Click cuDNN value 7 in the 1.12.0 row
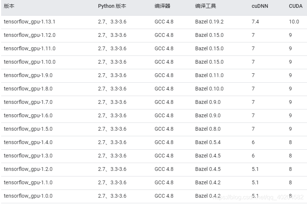The image size is (307, 204). [253, 35]
